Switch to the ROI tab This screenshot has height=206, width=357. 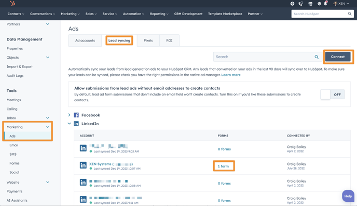[x=169, y=40]
